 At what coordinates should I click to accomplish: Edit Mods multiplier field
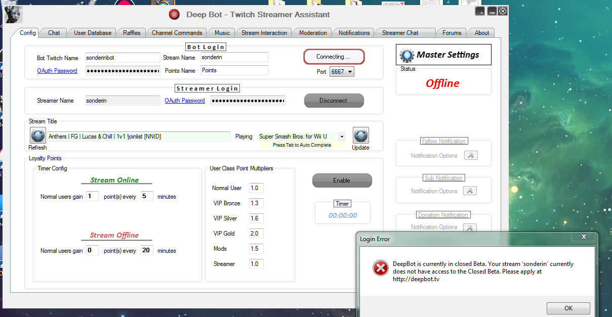click(256, 249)
